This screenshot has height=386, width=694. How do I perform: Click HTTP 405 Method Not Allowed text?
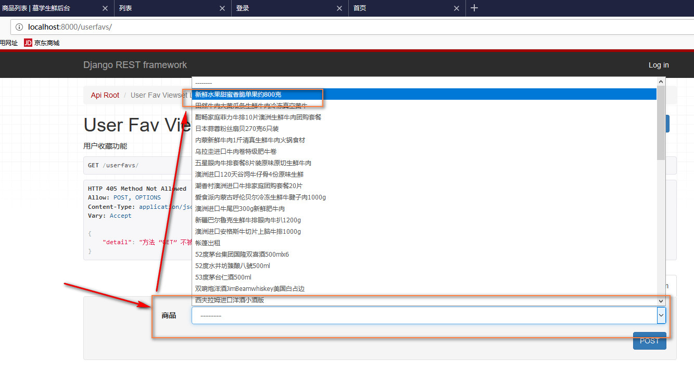click(x=137, y=189)
